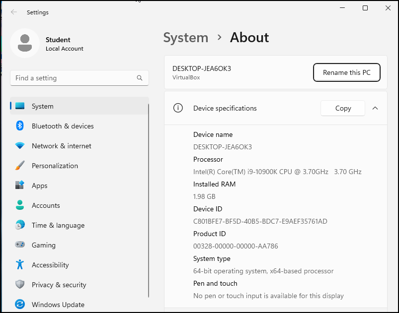Open Accessibility settings

click(x=79, y=264)
